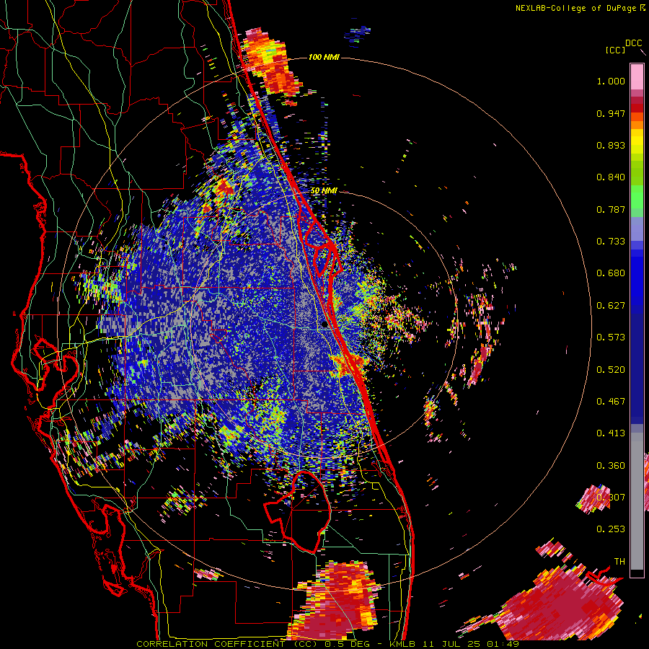Click the DCC label above color bar
Viewport: 649px width, 649px height.
click(633, 43)
